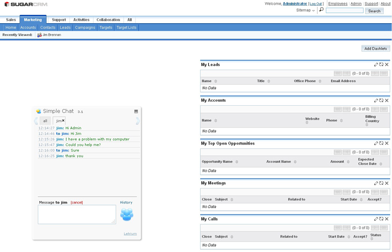Delete My Top Open Opportunities dashlet
Image resolution: width=392 pixels, height=252 pixels.
pyautogui.click(x=387, y=143)
